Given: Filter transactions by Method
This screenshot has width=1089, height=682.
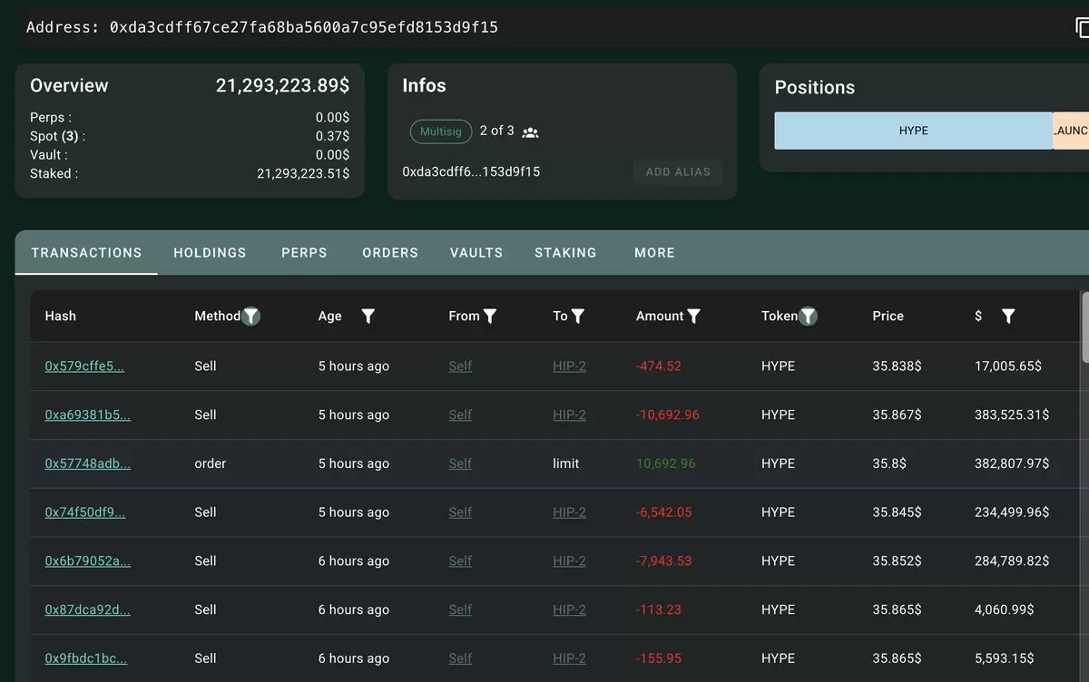Looking at the screenshot, I should (251, 316).
